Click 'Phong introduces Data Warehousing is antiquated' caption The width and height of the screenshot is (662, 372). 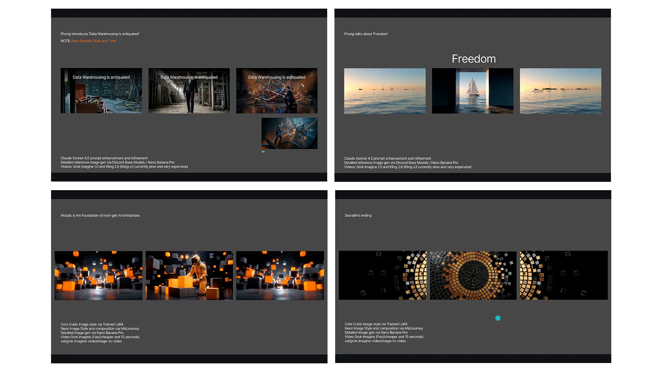(100, 34)
